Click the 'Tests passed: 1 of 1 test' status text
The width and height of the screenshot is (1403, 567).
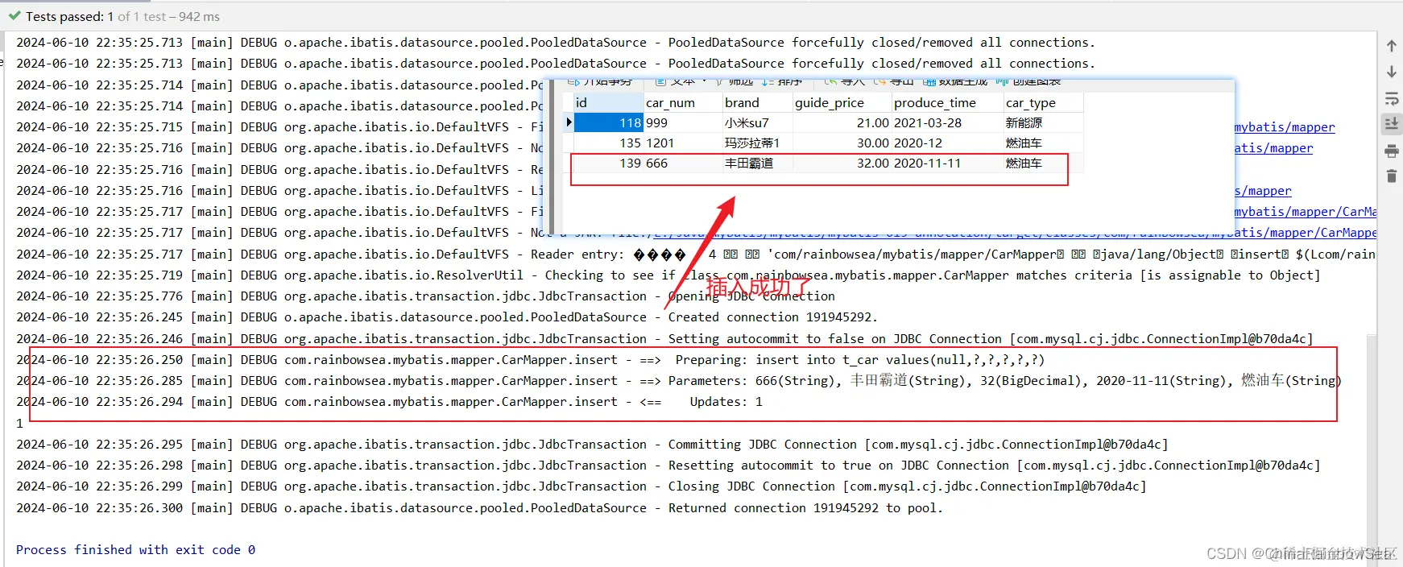122,16
